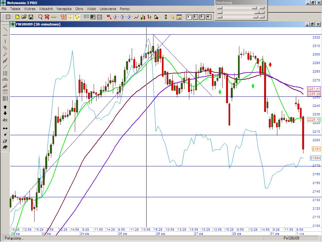Select the three vertical lines tool
Screen dimensions: 322x242
pos(5,73)
